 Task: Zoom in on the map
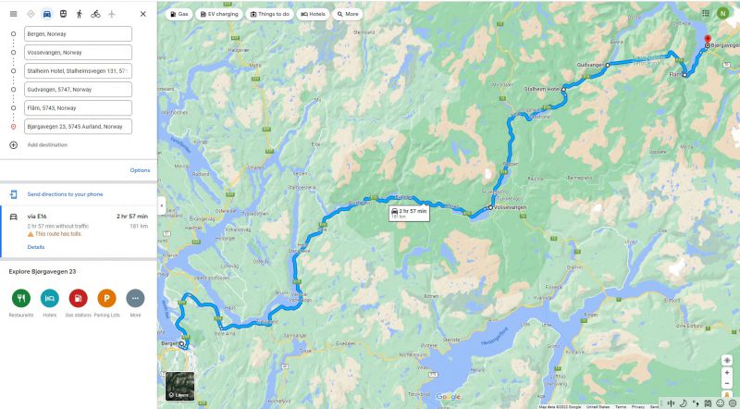tap(727, 372)
